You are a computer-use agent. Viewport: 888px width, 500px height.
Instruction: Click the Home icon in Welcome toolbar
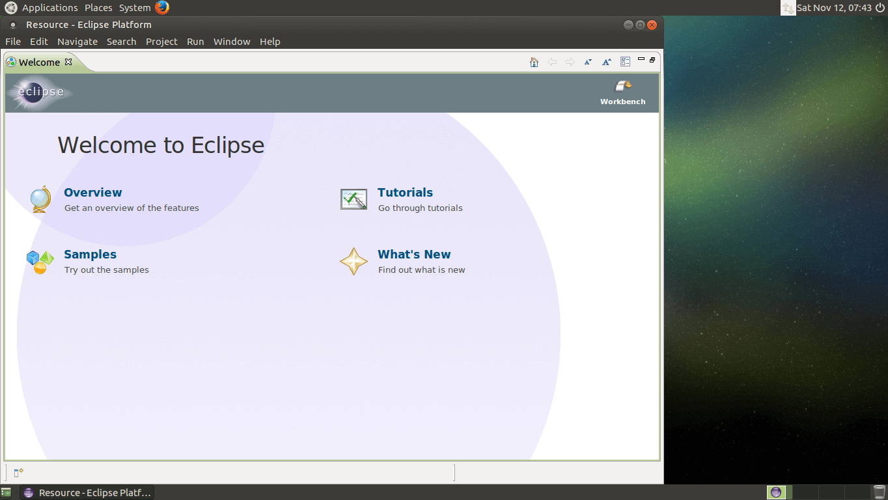[x=534, y=62]
